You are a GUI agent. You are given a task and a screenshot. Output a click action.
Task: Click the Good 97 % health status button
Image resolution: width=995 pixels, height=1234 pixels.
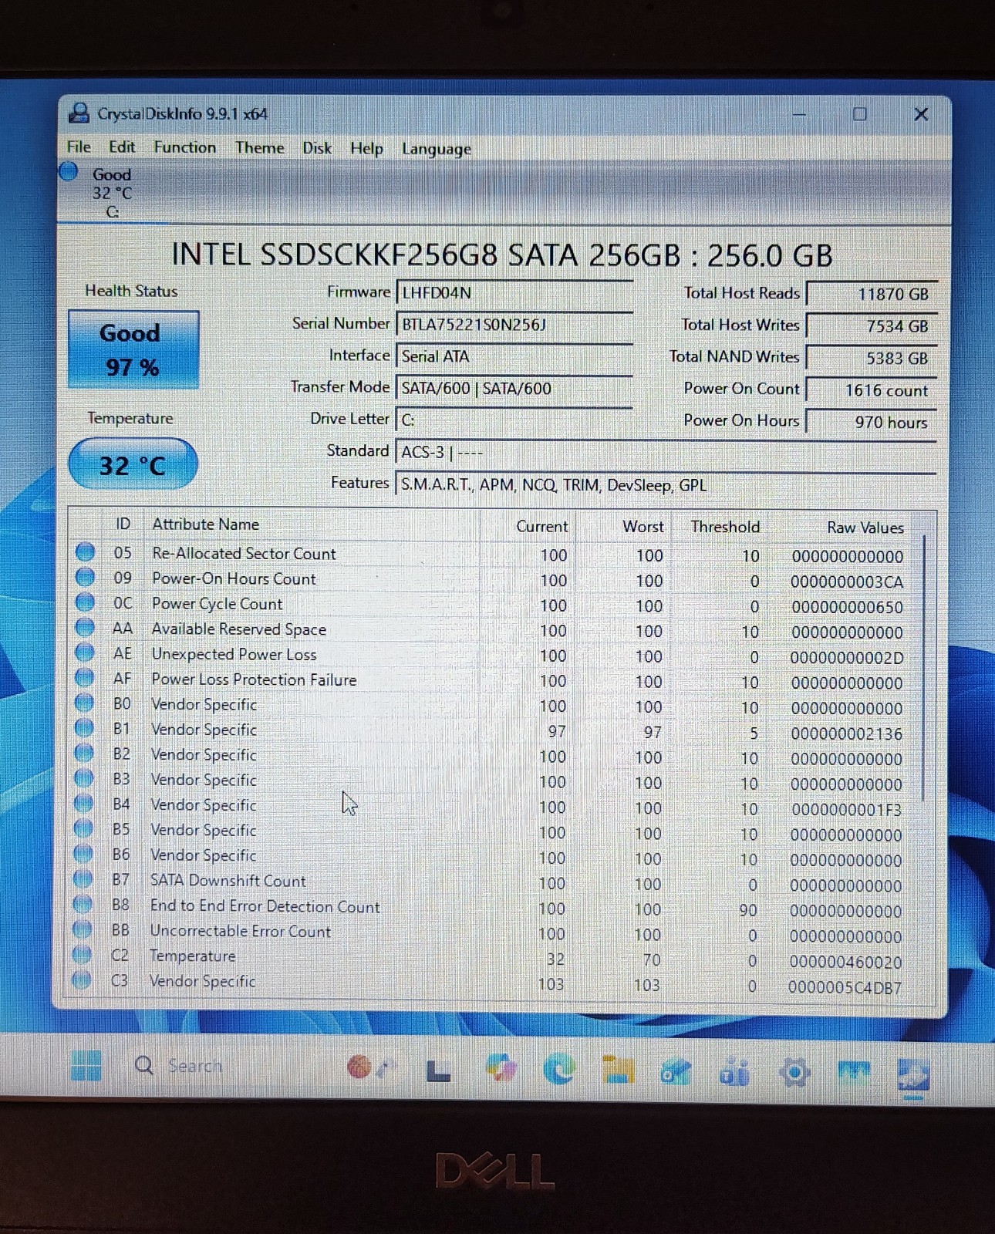(x=133, y=349)
